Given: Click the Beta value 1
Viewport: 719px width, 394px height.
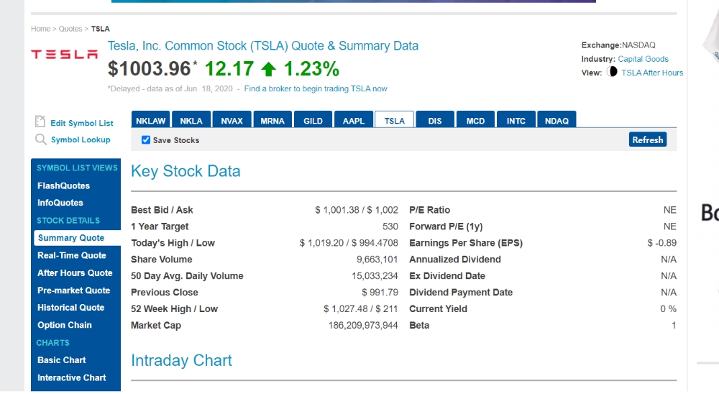Looking at the screenshot, I should point(674,325).
